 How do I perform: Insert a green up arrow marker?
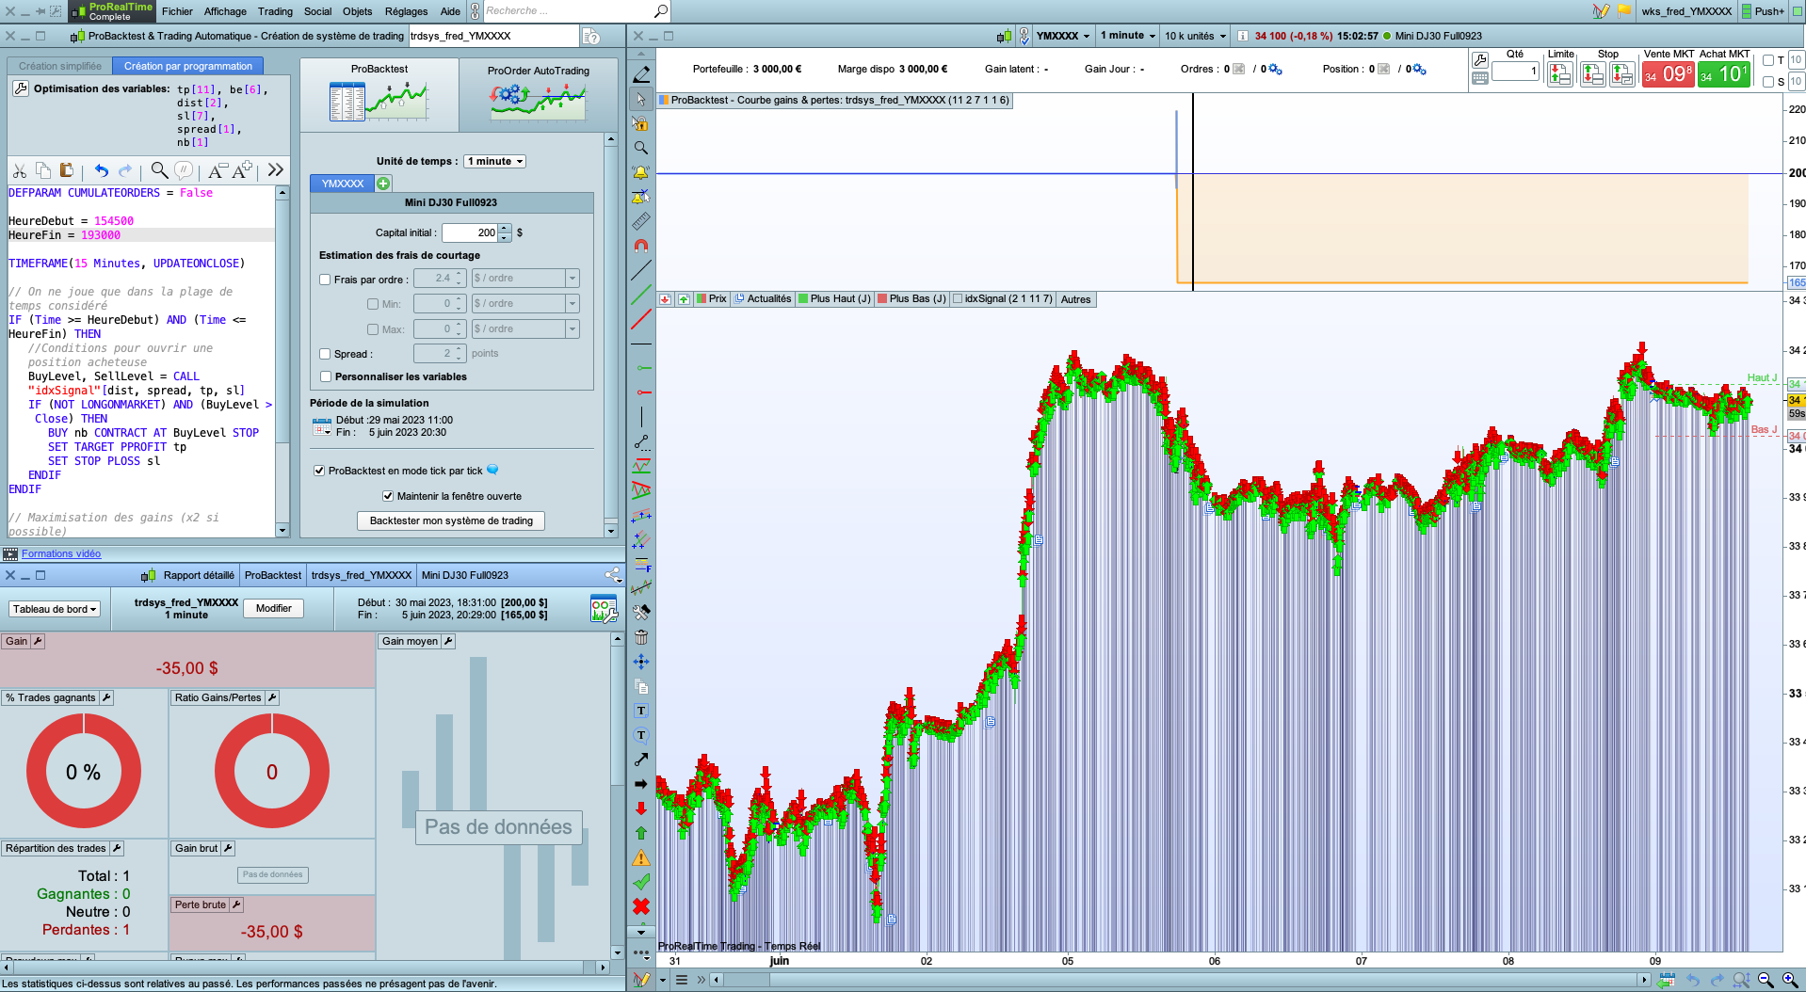[641, 833]
